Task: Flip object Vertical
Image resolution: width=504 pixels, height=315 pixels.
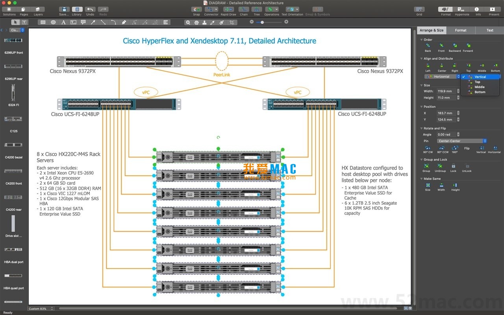Action: pos(481,150)
